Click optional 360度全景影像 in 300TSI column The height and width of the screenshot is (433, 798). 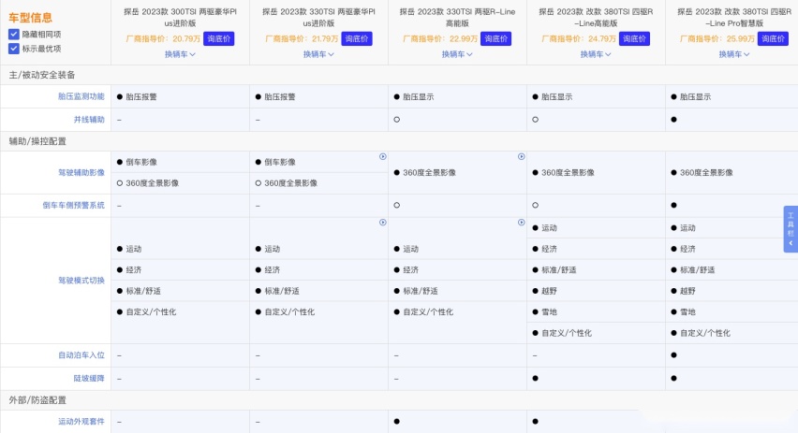click(x=152, y=183)
